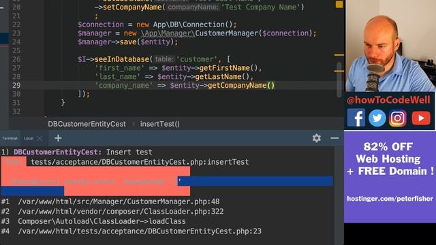436x245 pixels.
Task: Click 'Test Company Name' string on line 20
Action: click(x=260, y=7)
